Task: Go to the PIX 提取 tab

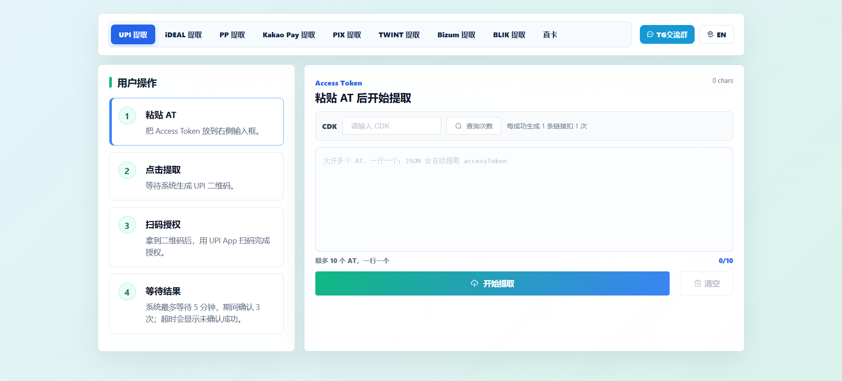Action: click(347, 35)
